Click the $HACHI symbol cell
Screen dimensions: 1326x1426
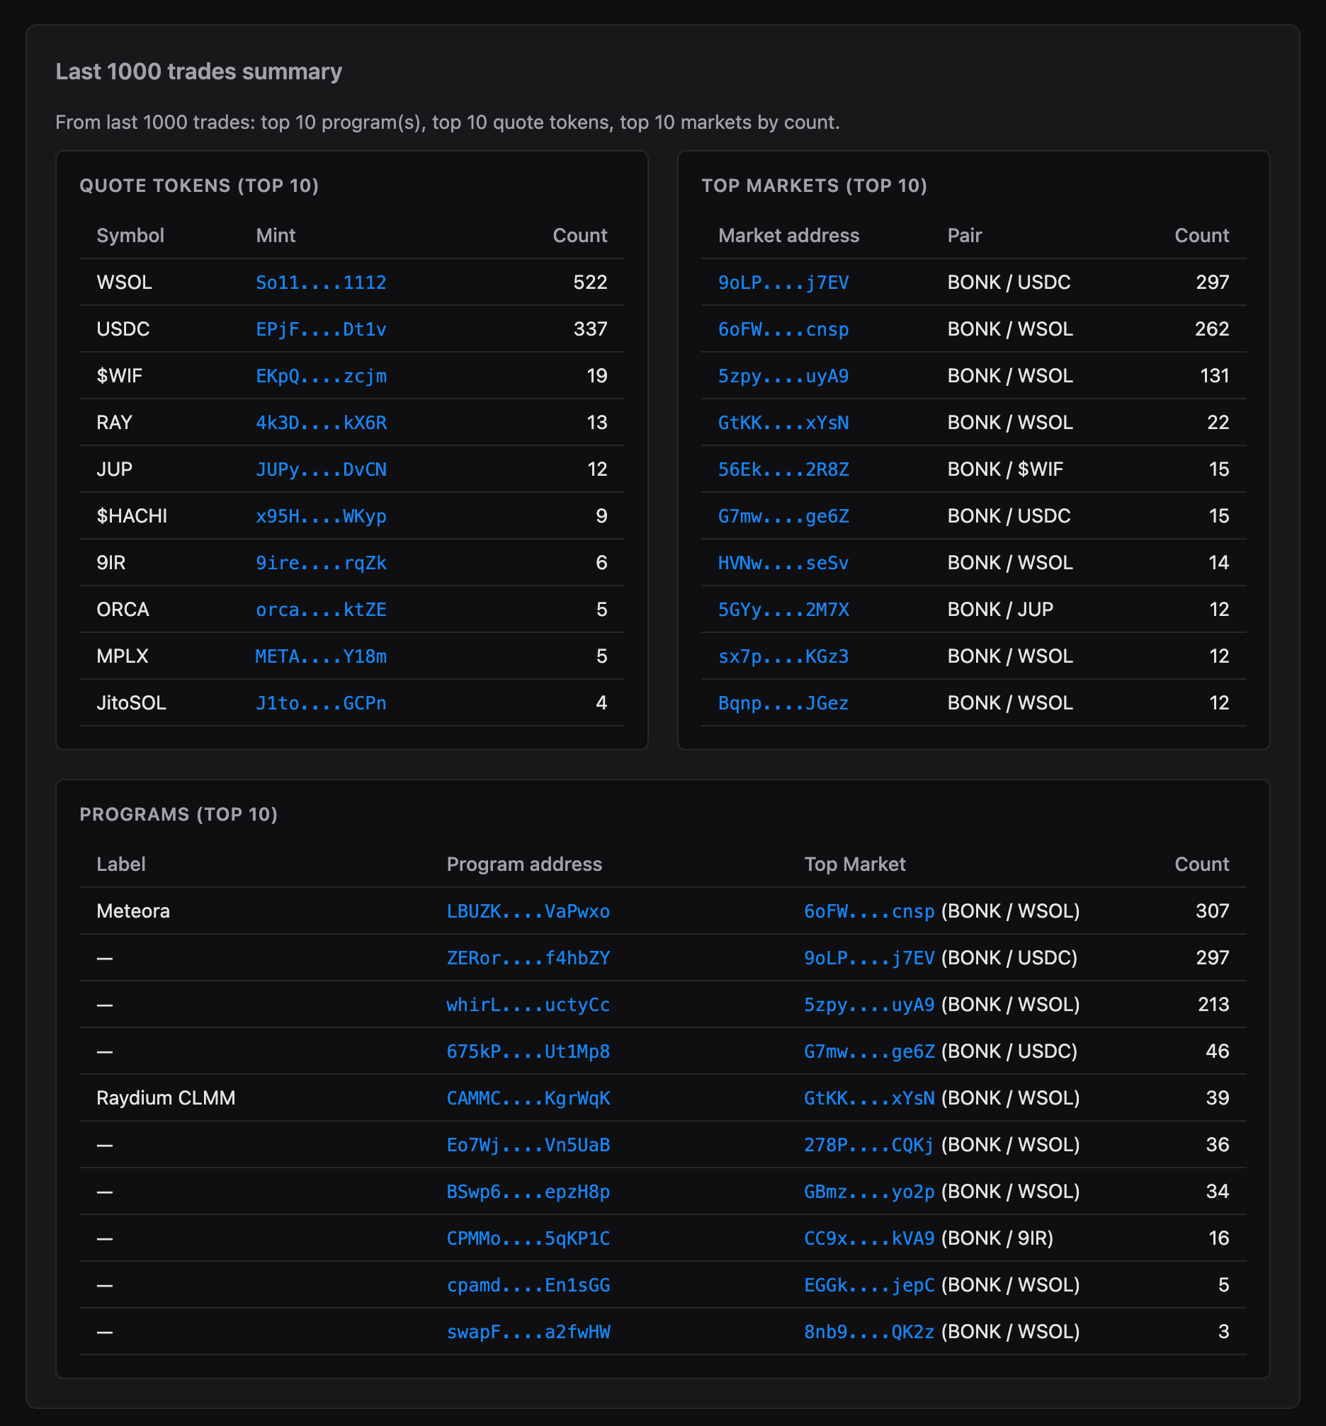132,515
